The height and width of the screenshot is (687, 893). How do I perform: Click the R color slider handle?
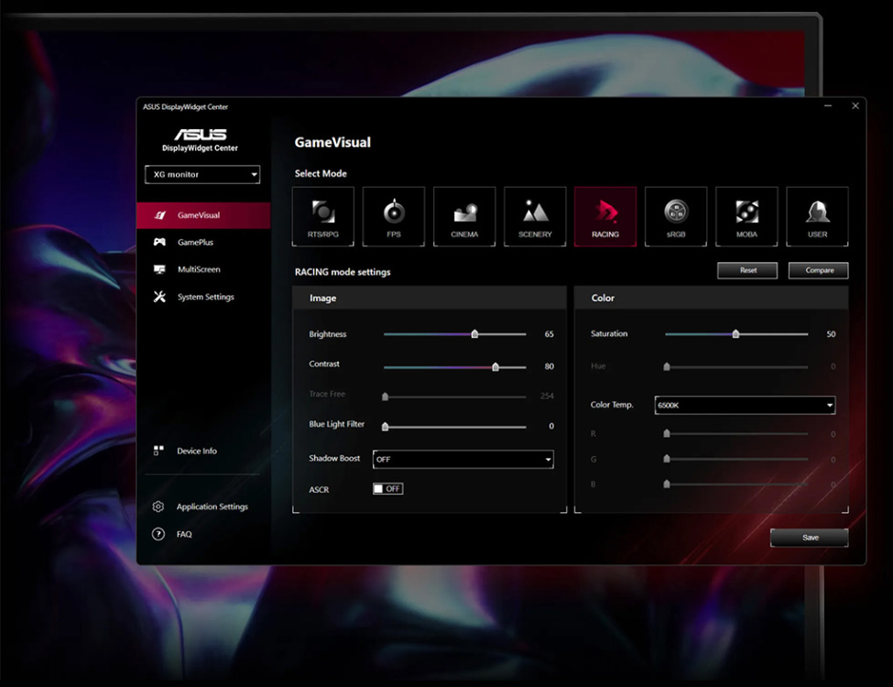(x=667, y=433)
